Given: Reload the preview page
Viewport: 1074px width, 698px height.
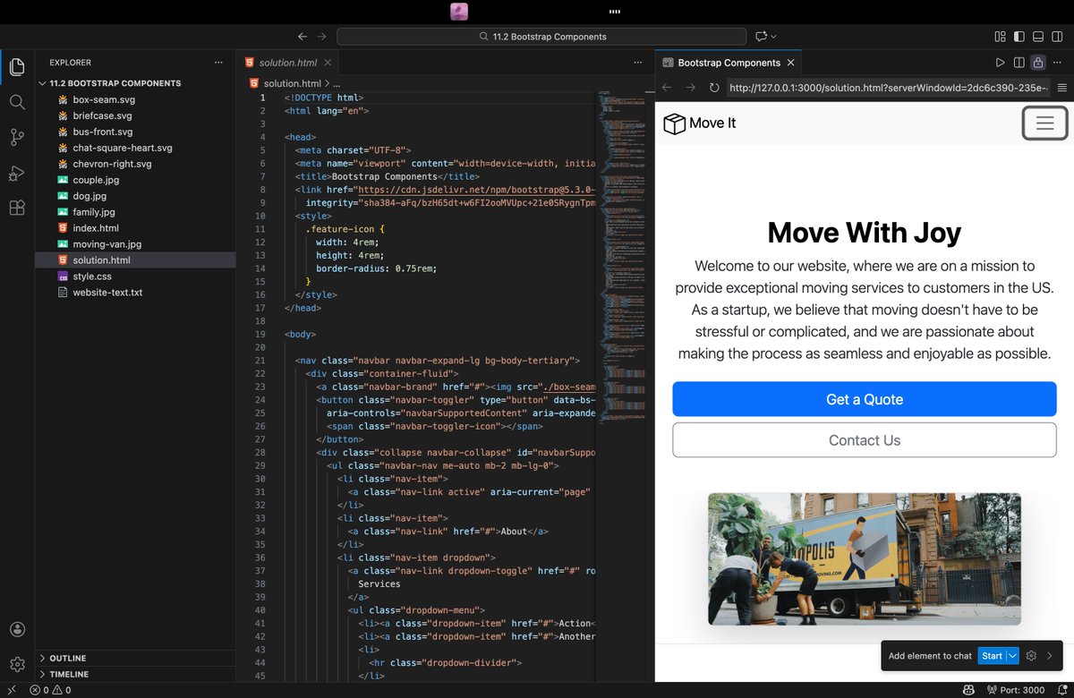Looking at the screenshot, I should pyautogui.click(x=714, y=88).
